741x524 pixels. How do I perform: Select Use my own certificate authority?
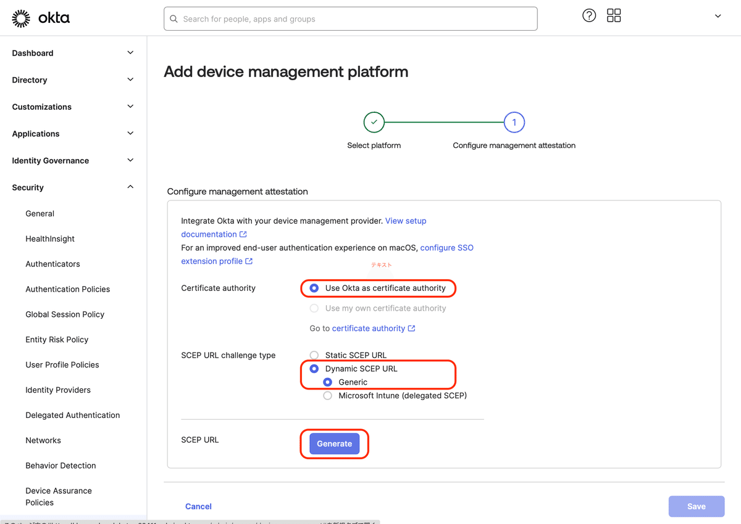pyautogui.click(x=314, y=308)
